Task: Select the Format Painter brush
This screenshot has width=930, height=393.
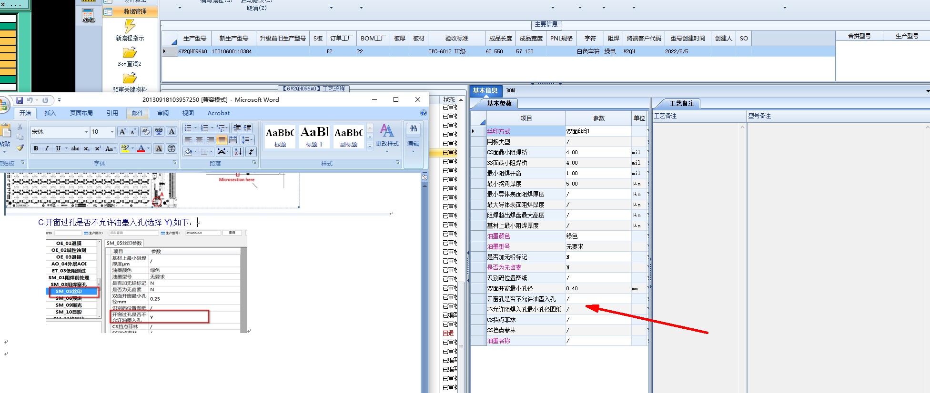Action: pyautogui.click(x=20, y=147)
